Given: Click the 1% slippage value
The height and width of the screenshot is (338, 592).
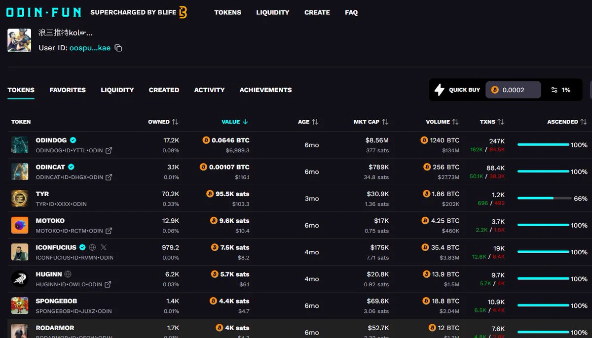Looking at the screenshot, I should click(566, 90).
